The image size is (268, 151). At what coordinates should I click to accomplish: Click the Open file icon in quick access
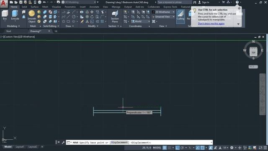pos(16,2)
